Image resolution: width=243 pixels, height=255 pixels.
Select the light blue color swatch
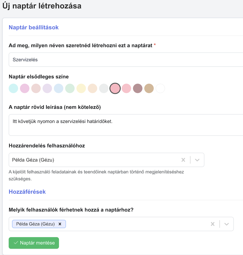[x=59, y=88]
